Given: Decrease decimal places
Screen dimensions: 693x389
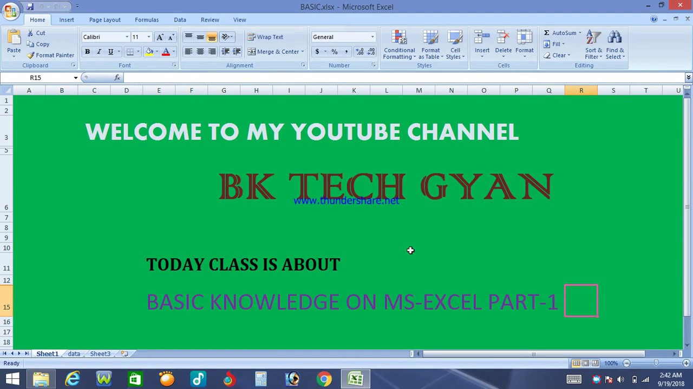Looking at the screenshot, I should click(371, 51).
